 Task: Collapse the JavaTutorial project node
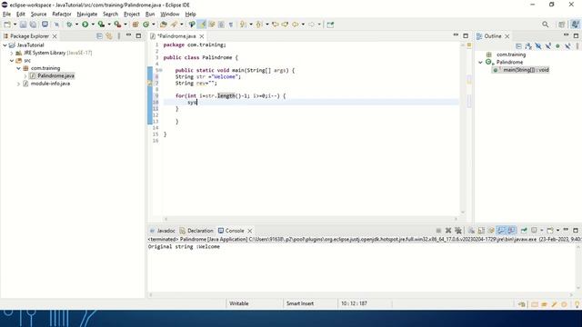point(5,45)
